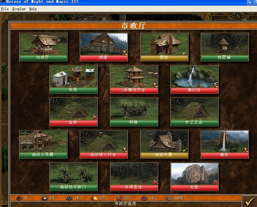This screenshot has height=207, width=257.
Task: Minimize the Heroes of Might and Magic window
Action: tap(250, 2)
